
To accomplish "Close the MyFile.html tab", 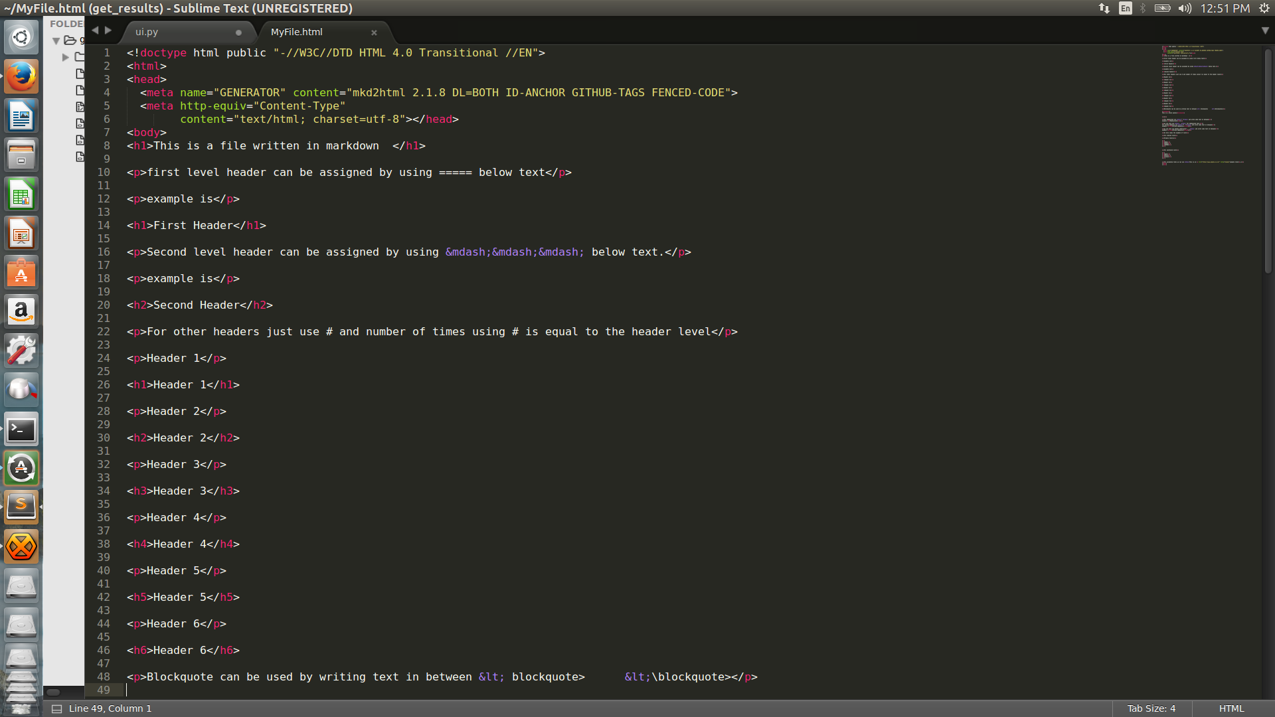I will [x=374, y=33].
